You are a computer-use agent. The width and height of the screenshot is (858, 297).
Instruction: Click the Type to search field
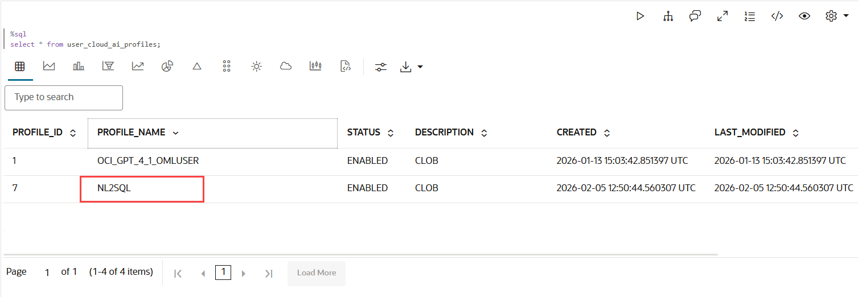click(64, 97)
